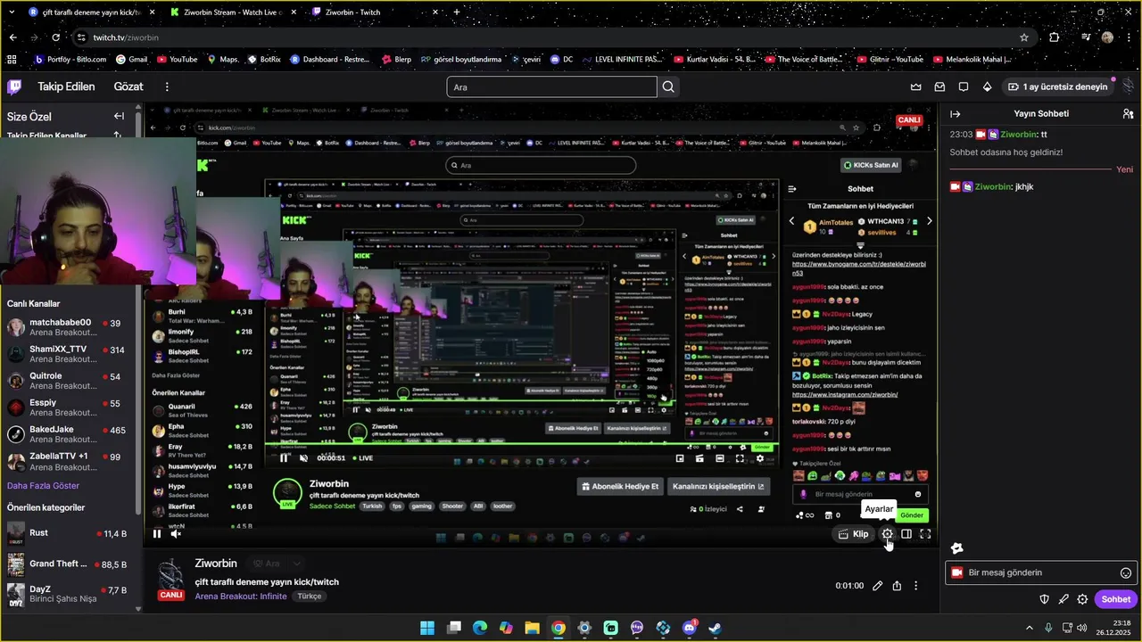Click the Get Bits diamond icon
Screen dimensions: 1142x642
pyautogui.click(x=987, y=86)
